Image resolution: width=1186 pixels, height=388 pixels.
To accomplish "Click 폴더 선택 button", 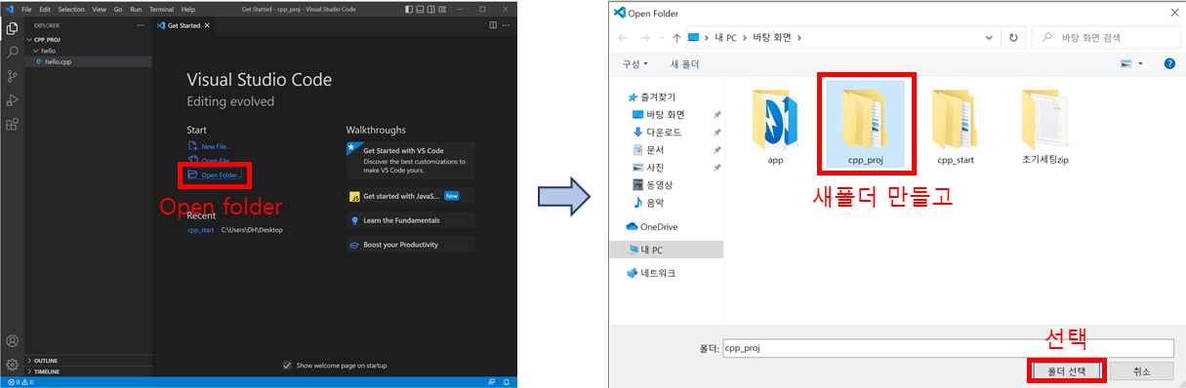I will [1066, 370].
